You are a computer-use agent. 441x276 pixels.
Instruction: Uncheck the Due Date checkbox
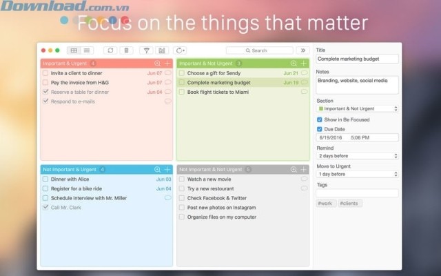coord(319,128)
